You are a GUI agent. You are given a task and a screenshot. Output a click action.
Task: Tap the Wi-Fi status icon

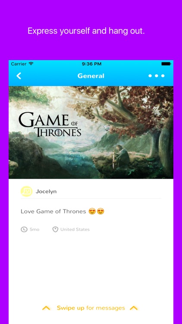[31, 64]
